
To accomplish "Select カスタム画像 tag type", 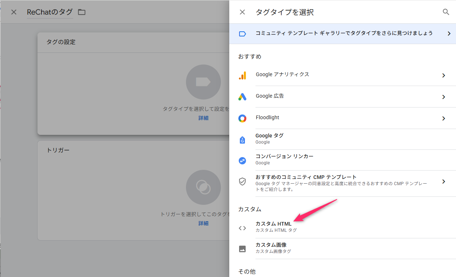I will (x=342, y=249).
